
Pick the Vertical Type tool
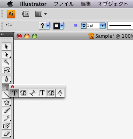(x=42, y=93)
